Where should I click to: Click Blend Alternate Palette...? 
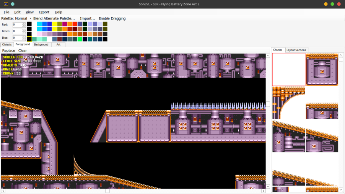tap(54, 18)
